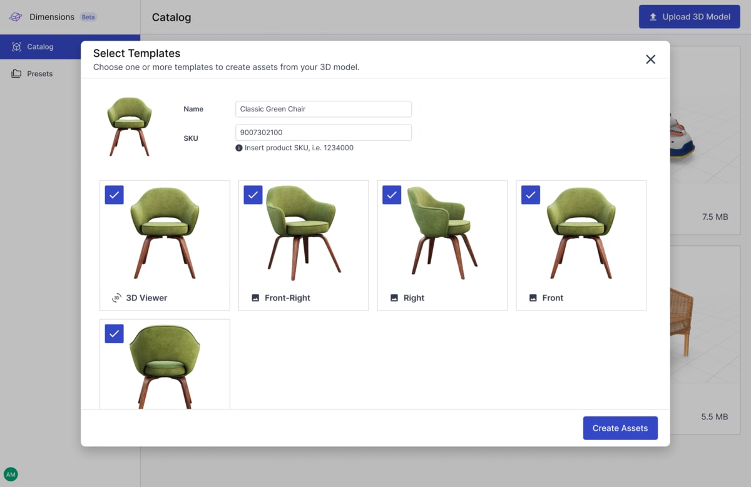
Task: Click the Dimensions logo icon
Action: (15, 17)
